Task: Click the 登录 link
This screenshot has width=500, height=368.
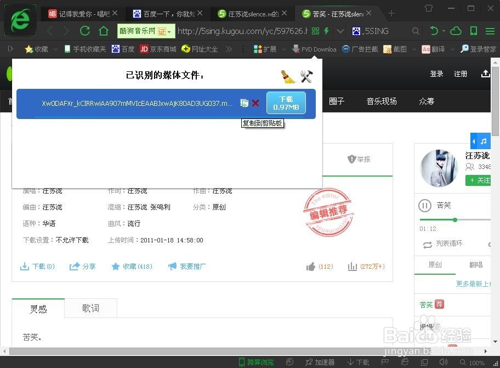Action: pos(436,74)
